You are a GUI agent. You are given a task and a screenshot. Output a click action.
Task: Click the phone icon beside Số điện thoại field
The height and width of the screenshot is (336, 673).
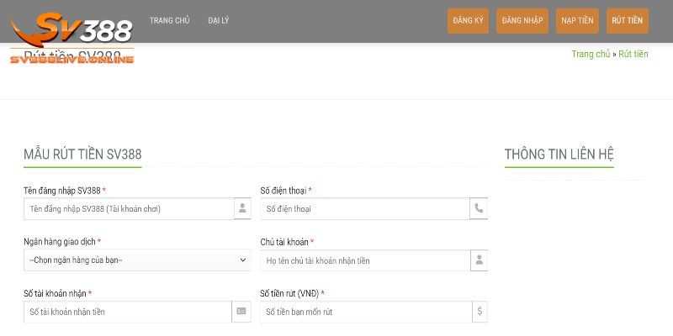[479, 208]
